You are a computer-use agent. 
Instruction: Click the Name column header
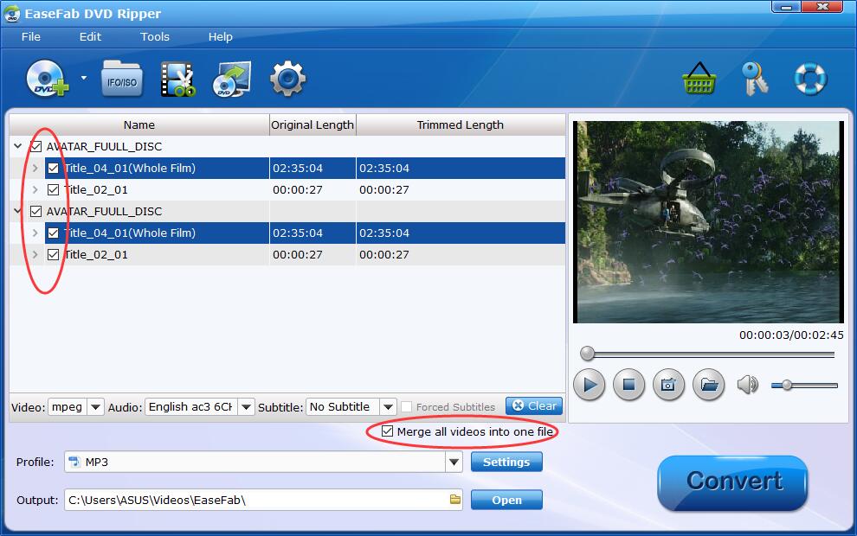pos(139,125)
